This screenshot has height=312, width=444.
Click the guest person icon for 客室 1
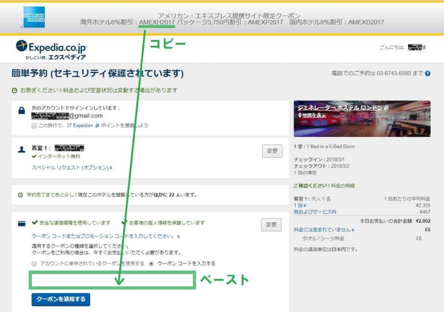click(x=22, y=149)
